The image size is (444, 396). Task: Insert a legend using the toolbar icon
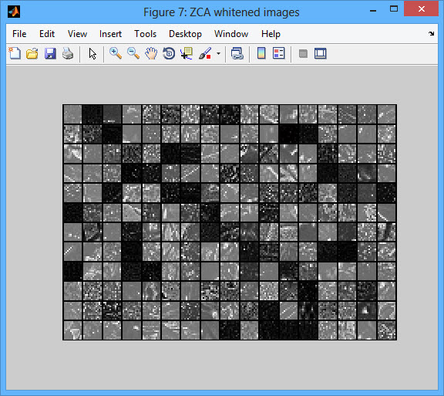pos(278,53)
